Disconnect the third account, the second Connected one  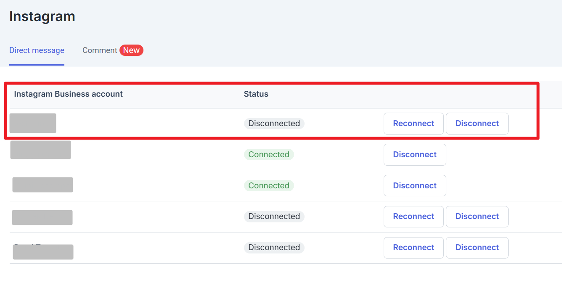click(x=415, y=186)
